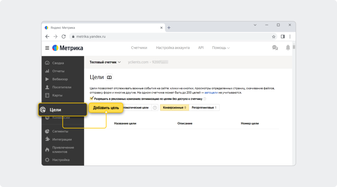
Task: Open the browser tab search chevron
Action: pos(255,25)
